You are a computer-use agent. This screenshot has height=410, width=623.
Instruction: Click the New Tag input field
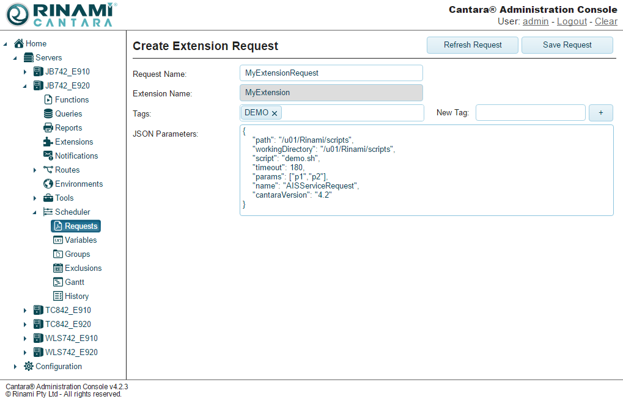click(530, 113)
